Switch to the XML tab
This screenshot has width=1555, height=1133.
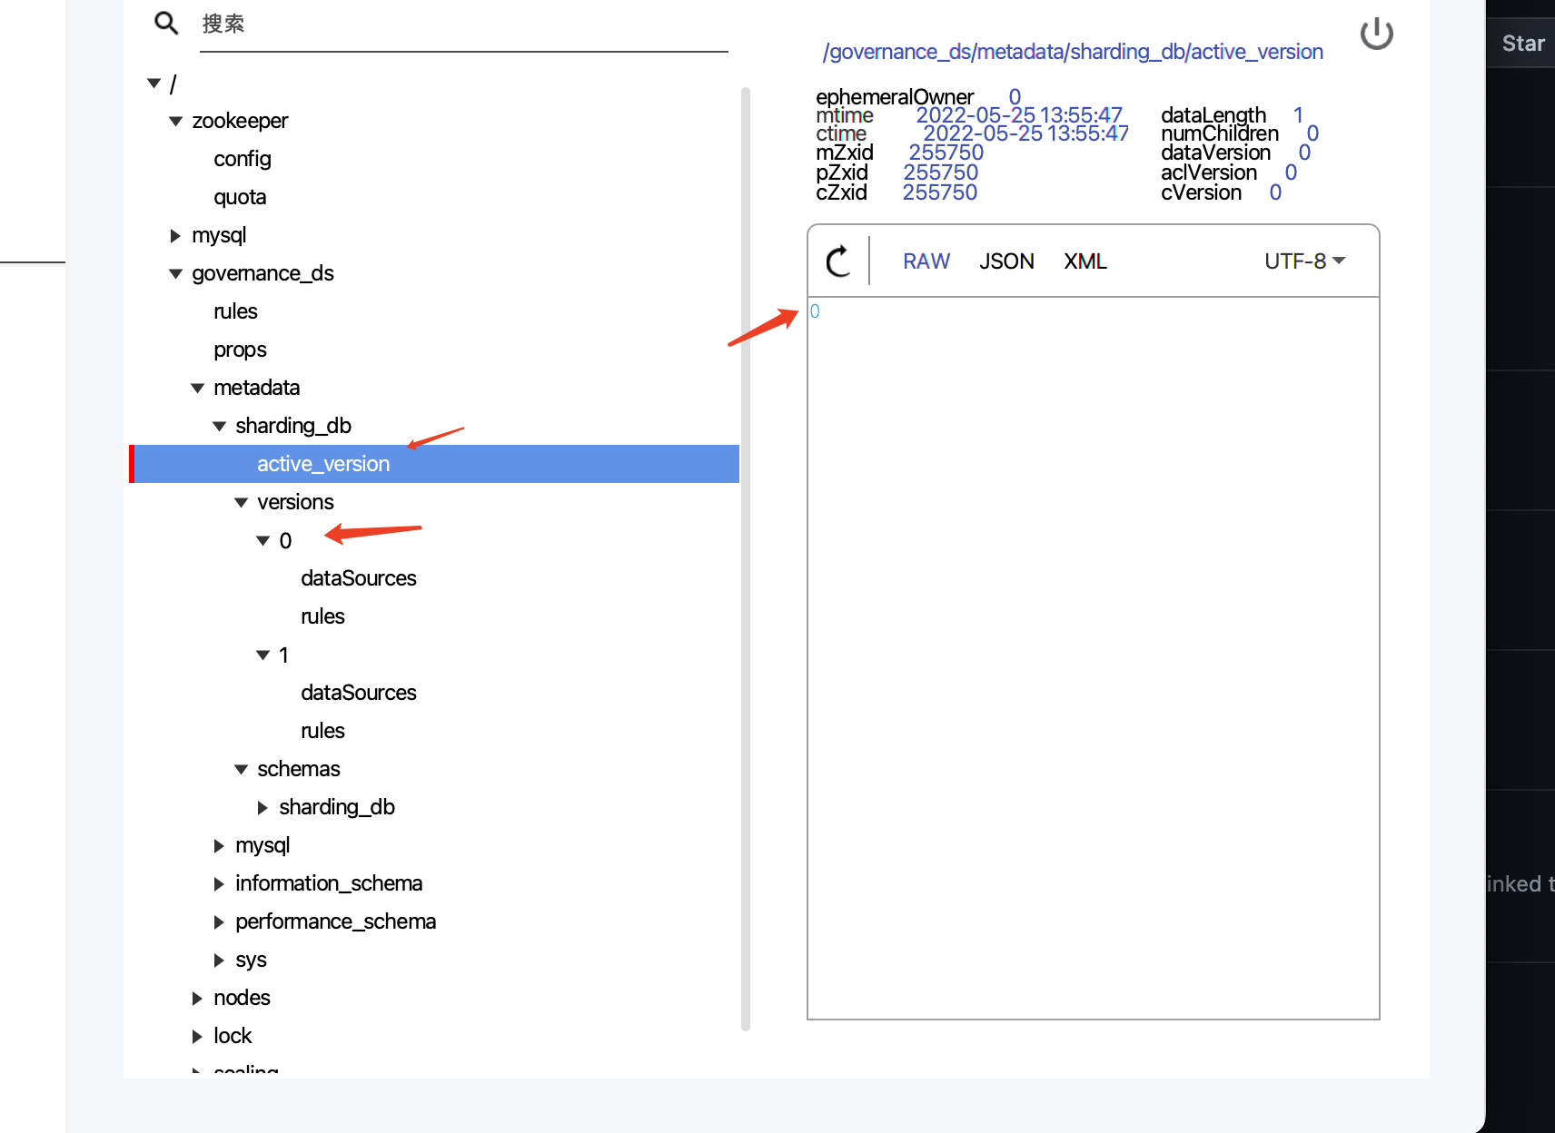pos(1085,261)
